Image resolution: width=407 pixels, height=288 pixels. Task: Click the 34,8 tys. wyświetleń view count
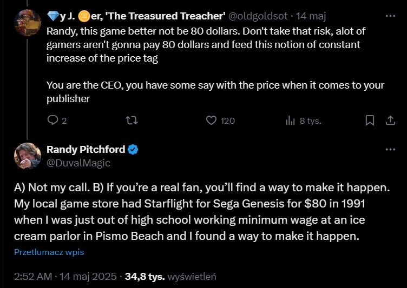[x=170, y=277]
